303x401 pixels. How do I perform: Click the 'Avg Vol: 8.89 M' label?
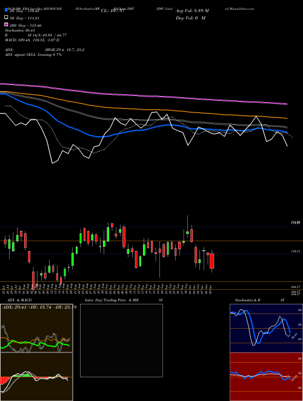(x=192, y=11)
